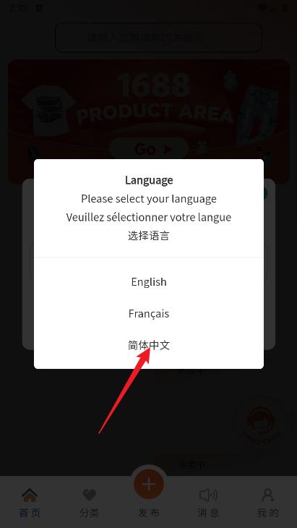
Task: Choose Français from the language list
Action: (149, 314)
